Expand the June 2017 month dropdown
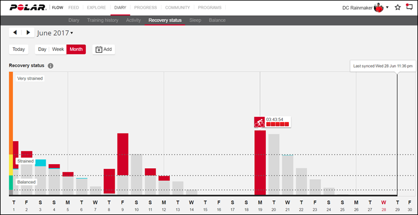 pyautogui.click(x=55, y=33)
